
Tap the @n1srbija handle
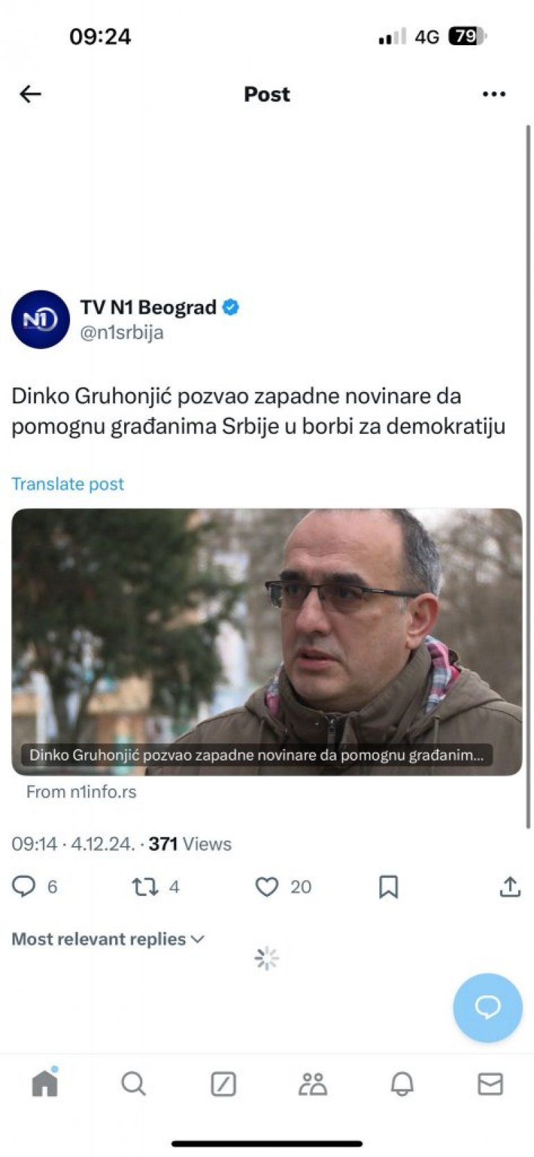coord(122,332)
